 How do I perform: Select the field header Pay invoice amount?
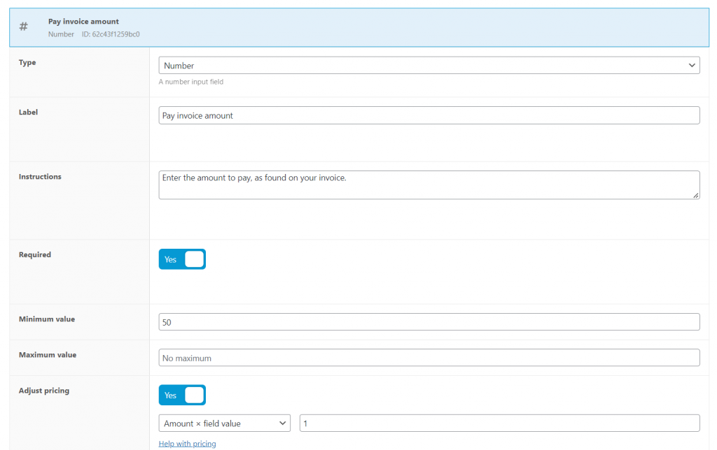[84, 21]
